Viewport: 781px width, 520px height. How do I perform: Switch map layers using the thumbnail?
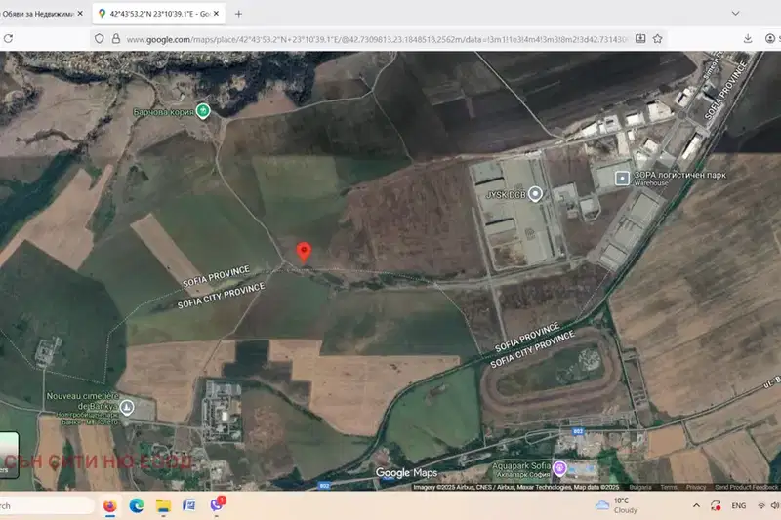coord(8,455)
